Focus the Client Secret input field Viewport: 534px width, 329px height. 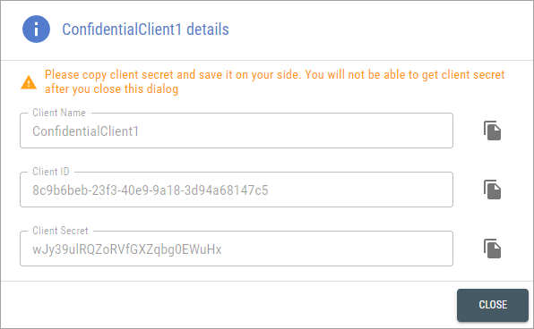coord(237,249)
